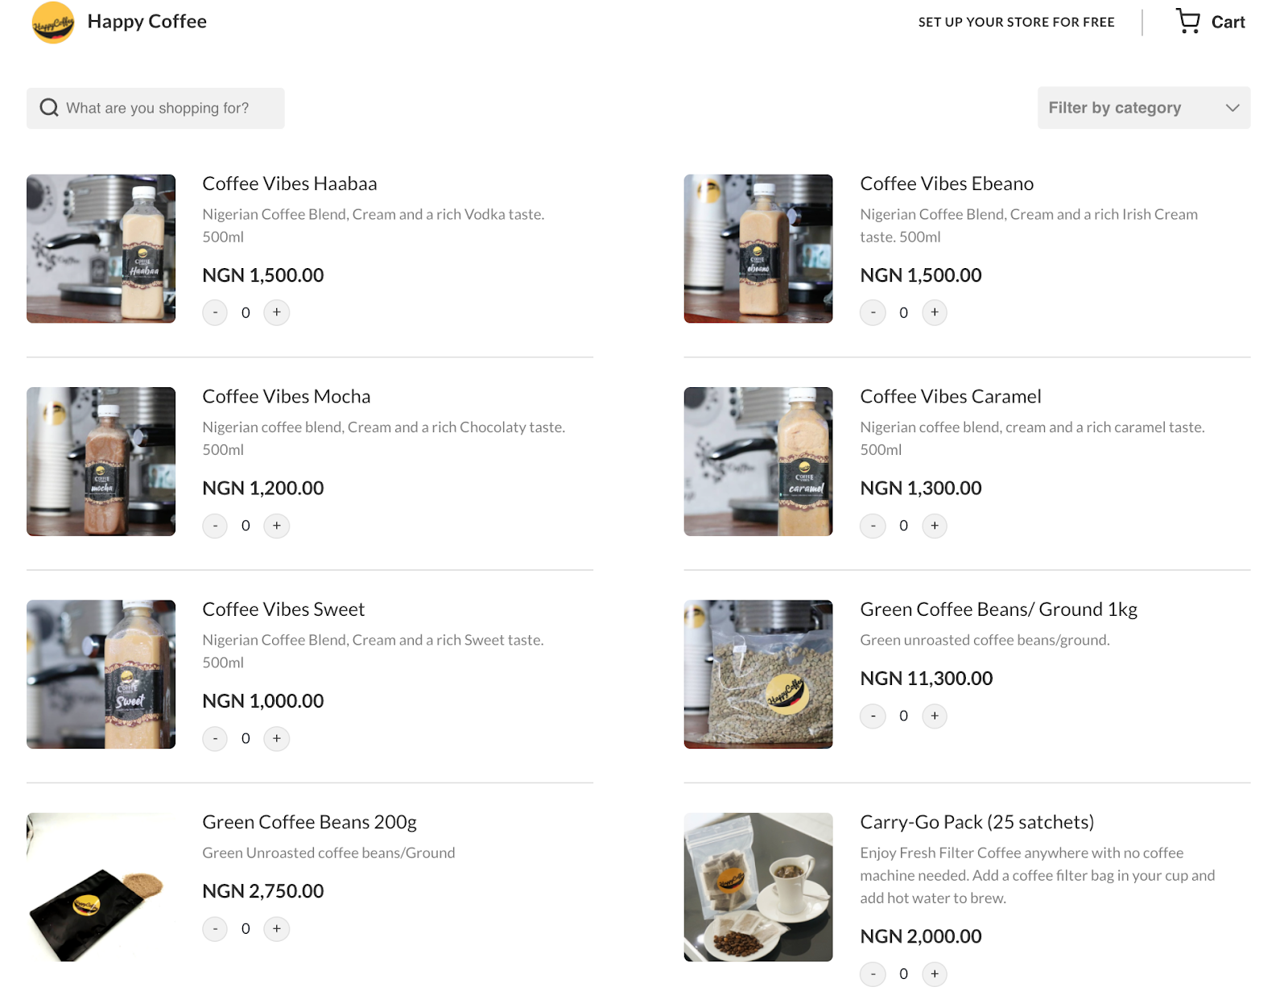Expand the Filter by category dropdown
The image size is (1288, 995).
point(1144,108)
